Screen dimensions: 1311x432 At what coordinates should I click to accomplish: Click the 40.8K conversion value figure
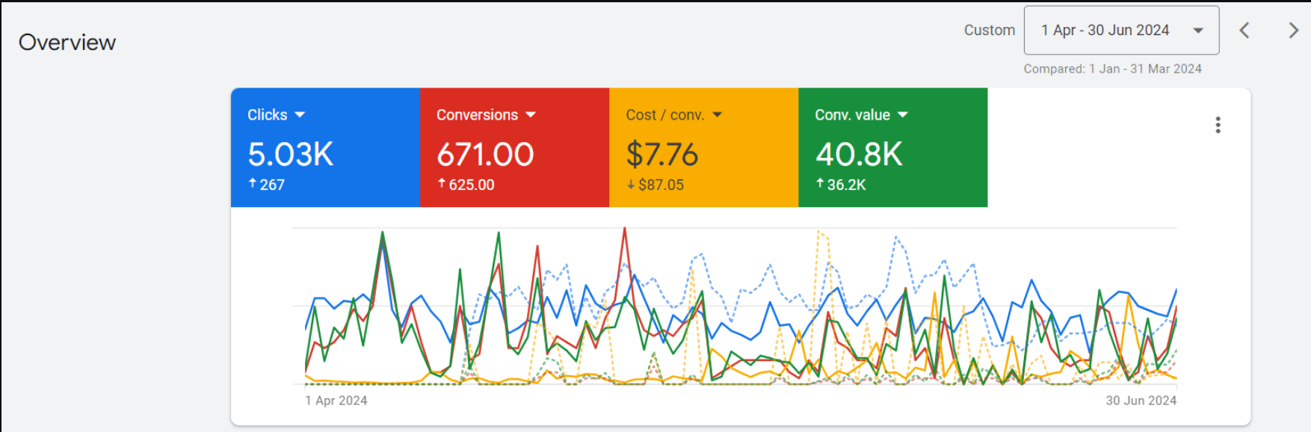coord(859,155)
